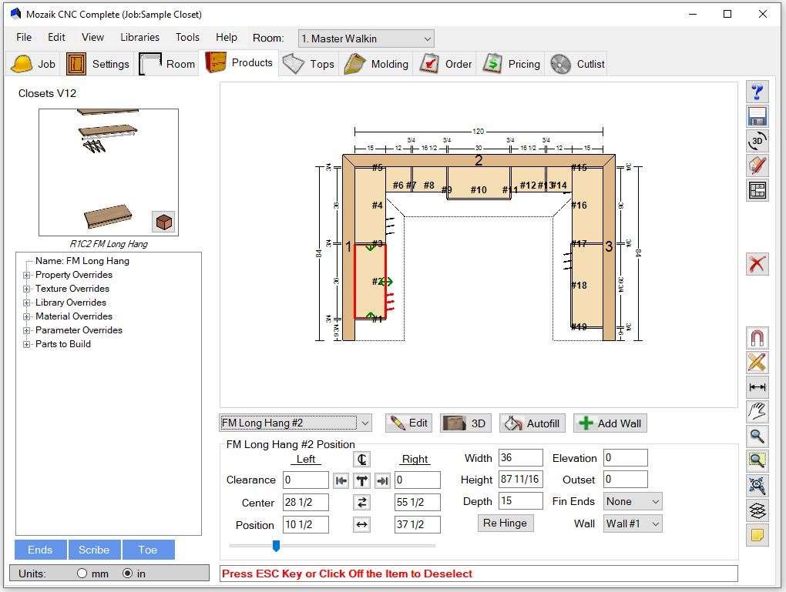786x592 pixels.
Task: Toggle the magnet snap tool
Action: pos(757,338)
